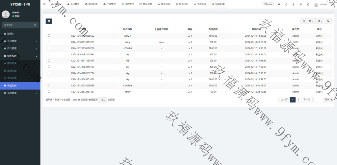Screen dimensions: 337x165
Task: Open the columns grid dropdown
Action: click(x=311, y=21)
